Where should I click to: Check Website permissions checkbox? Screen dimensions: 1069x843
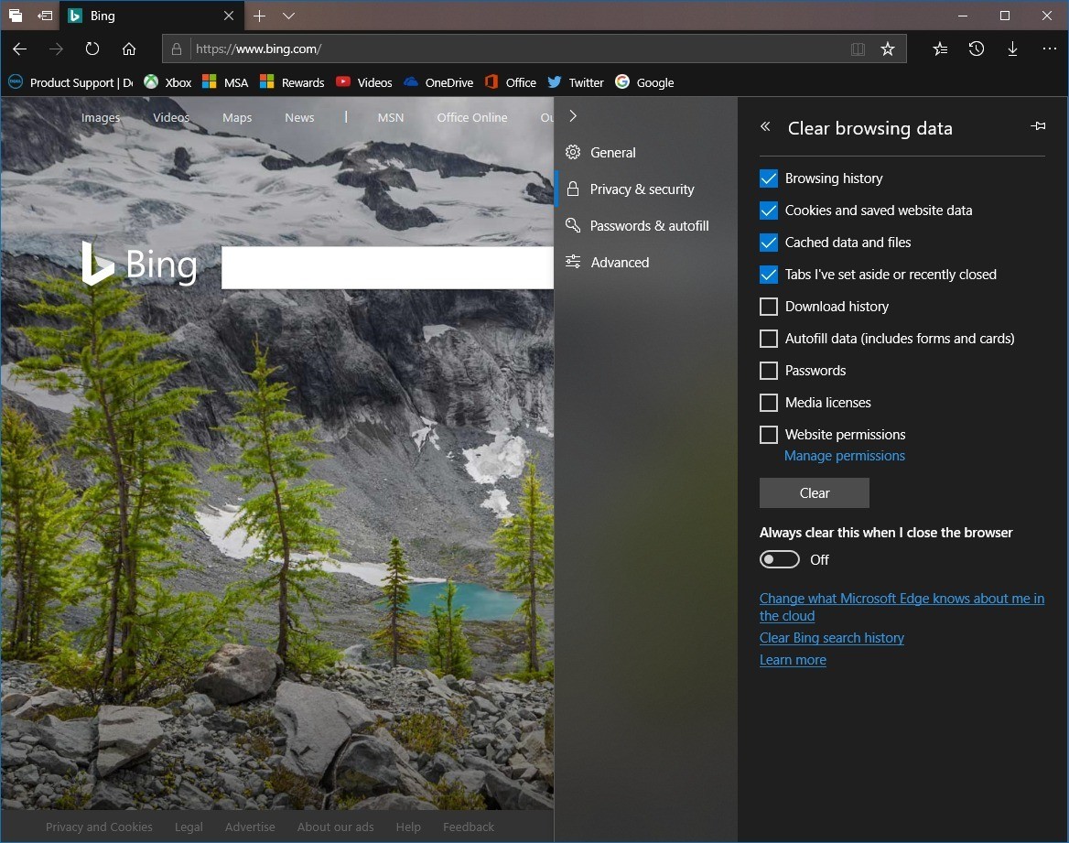(769, 435)
